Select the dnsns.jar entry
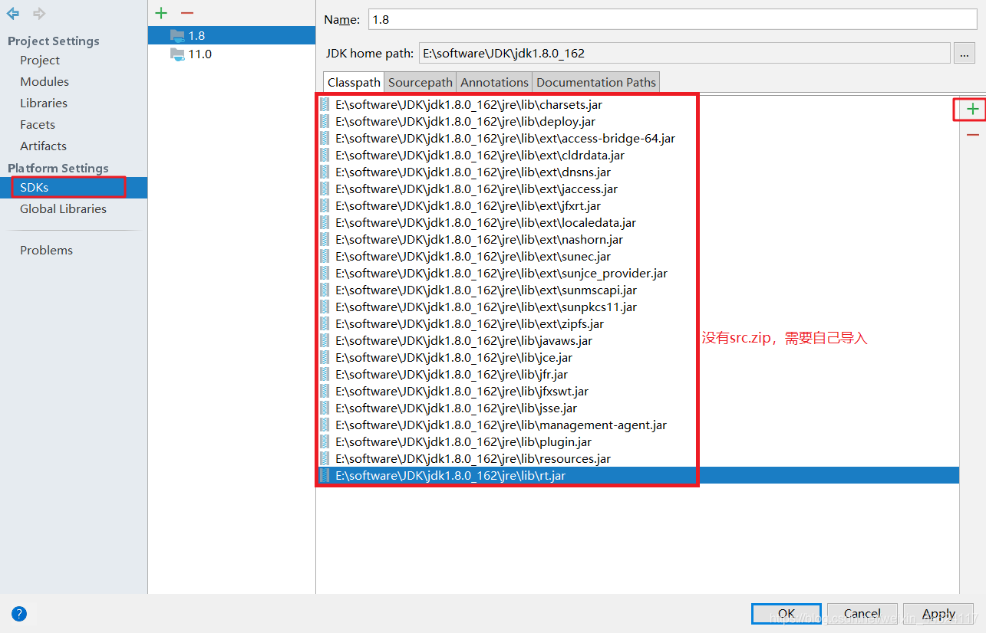Screen dimensions: 986x633 point(637,172)
